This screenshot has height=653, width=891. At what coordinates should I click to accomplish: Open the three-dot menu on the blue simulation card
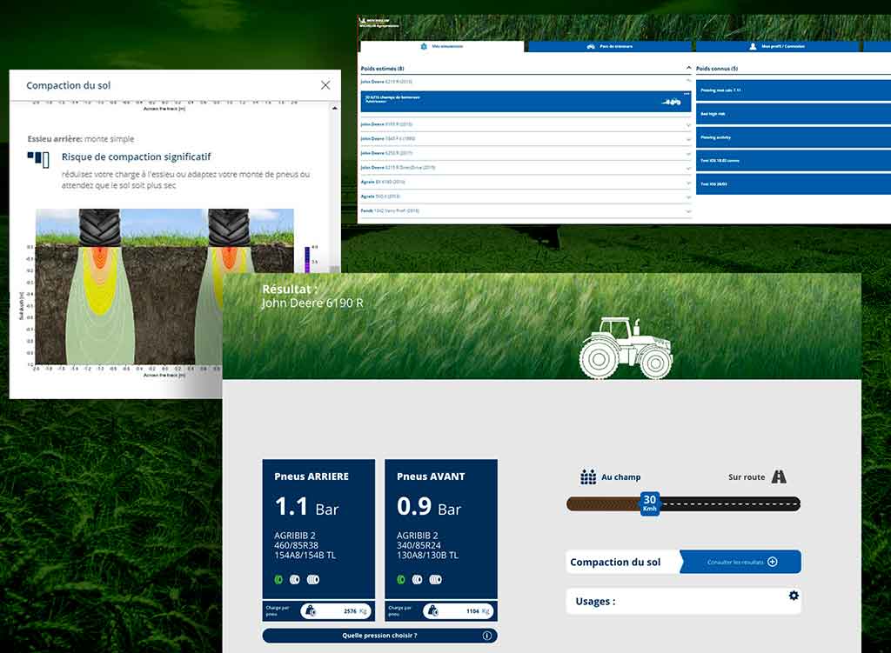[x=687, y=94]
